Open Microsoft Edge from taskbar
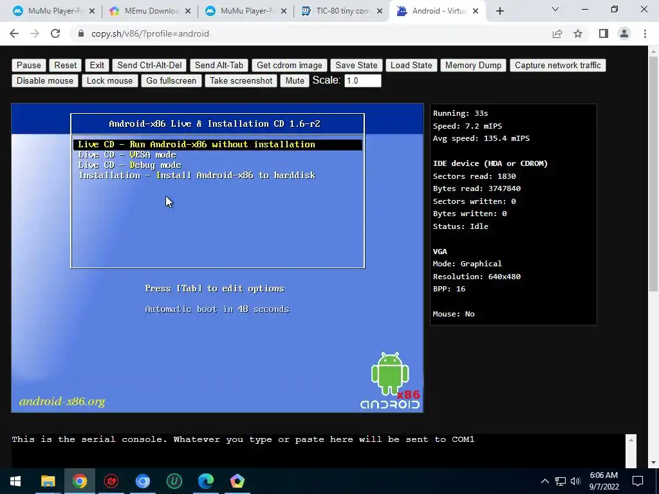The width and height of the screenshot is (659, 494). pyautogui.click(x=206, y=481)
